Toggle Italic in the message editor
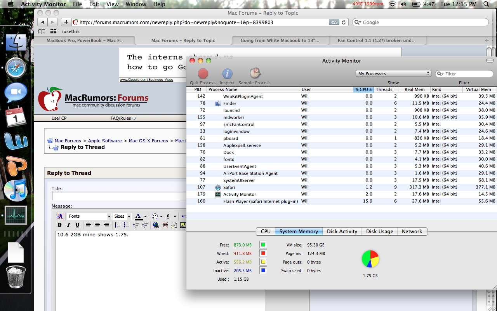Screen dimensions: 497x311 coord(68,225)
